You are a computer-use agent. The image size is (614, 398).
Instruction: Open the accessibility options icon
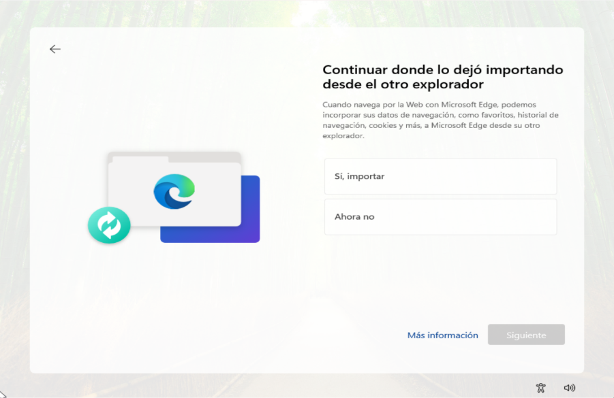click(x=541, y=388)
